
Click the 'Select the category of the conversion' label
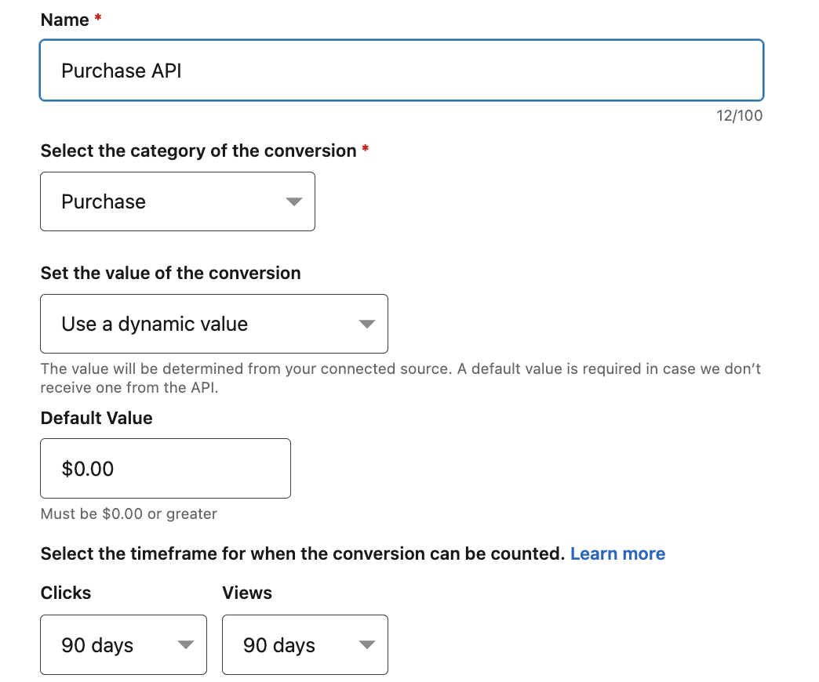click(x=198, y=151)
